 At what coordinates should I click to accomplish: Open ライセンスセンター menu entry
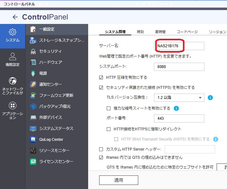tap(57, 162)
